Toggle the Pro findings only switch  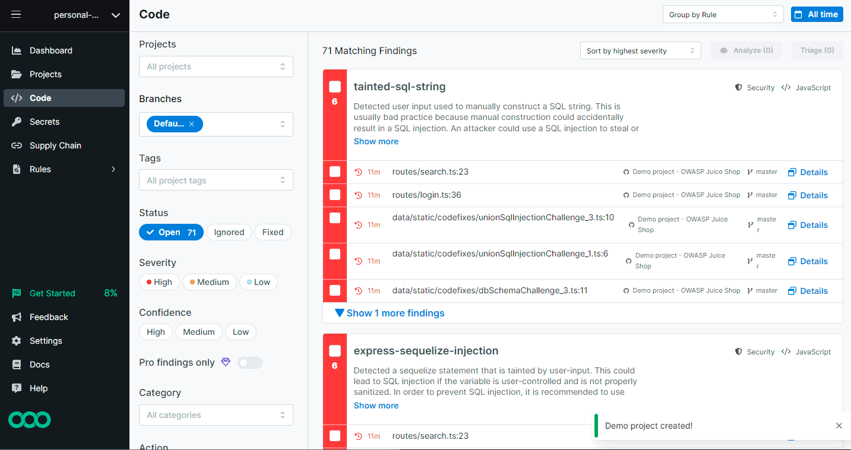[x=249, y=362]
